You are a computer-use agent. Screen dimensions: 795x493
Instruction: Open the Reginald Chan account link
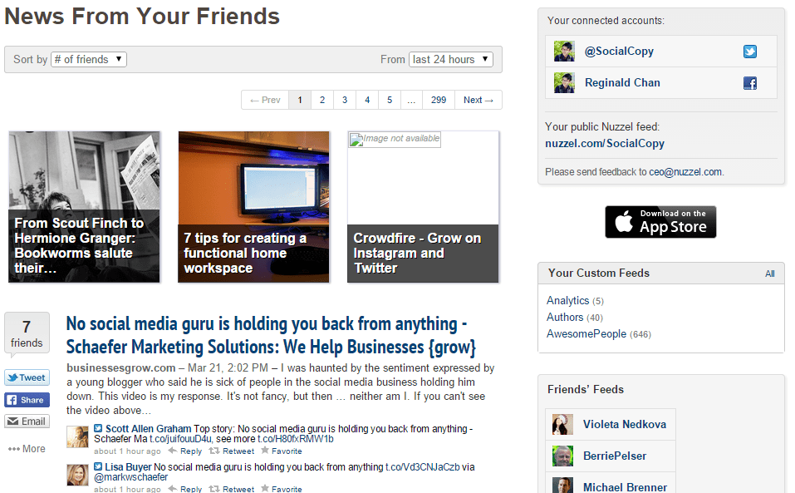point(622,82)
